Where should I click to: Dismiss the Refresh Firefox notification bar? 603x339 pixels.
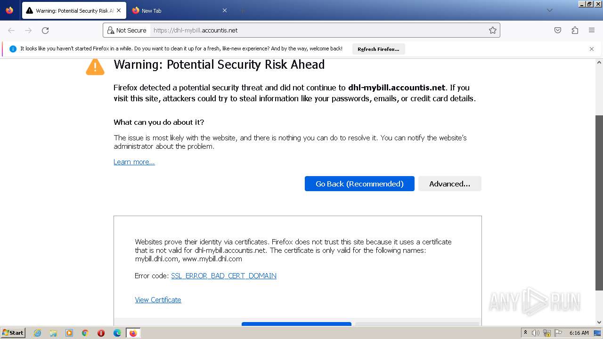592,49
